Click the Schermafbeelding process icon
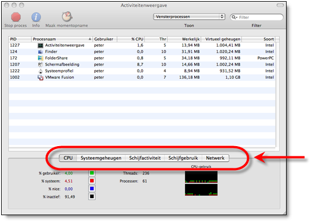This screenshot has height=222, width=322. tap(41, 64)
